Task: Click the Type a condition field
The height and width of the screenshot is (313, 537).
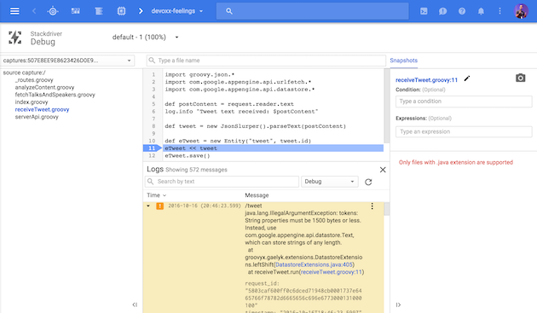Action: pyautogui.click(x=464, y=101)
